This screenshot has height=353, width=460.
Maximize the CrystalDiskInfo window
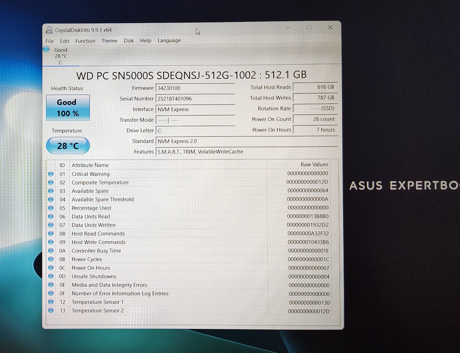pyautogui.click(x=309, y=28)
